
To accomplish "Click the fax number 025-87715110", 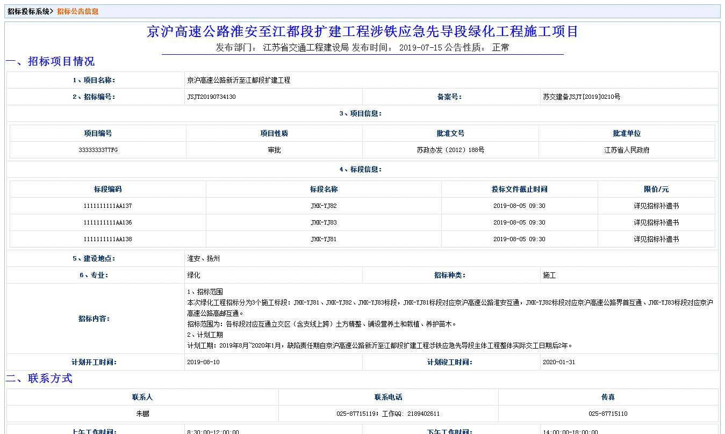I will click(x=608, y=414).
